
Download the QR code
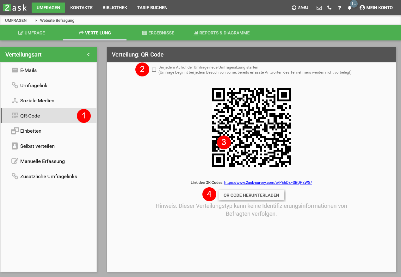pos(251,195)
